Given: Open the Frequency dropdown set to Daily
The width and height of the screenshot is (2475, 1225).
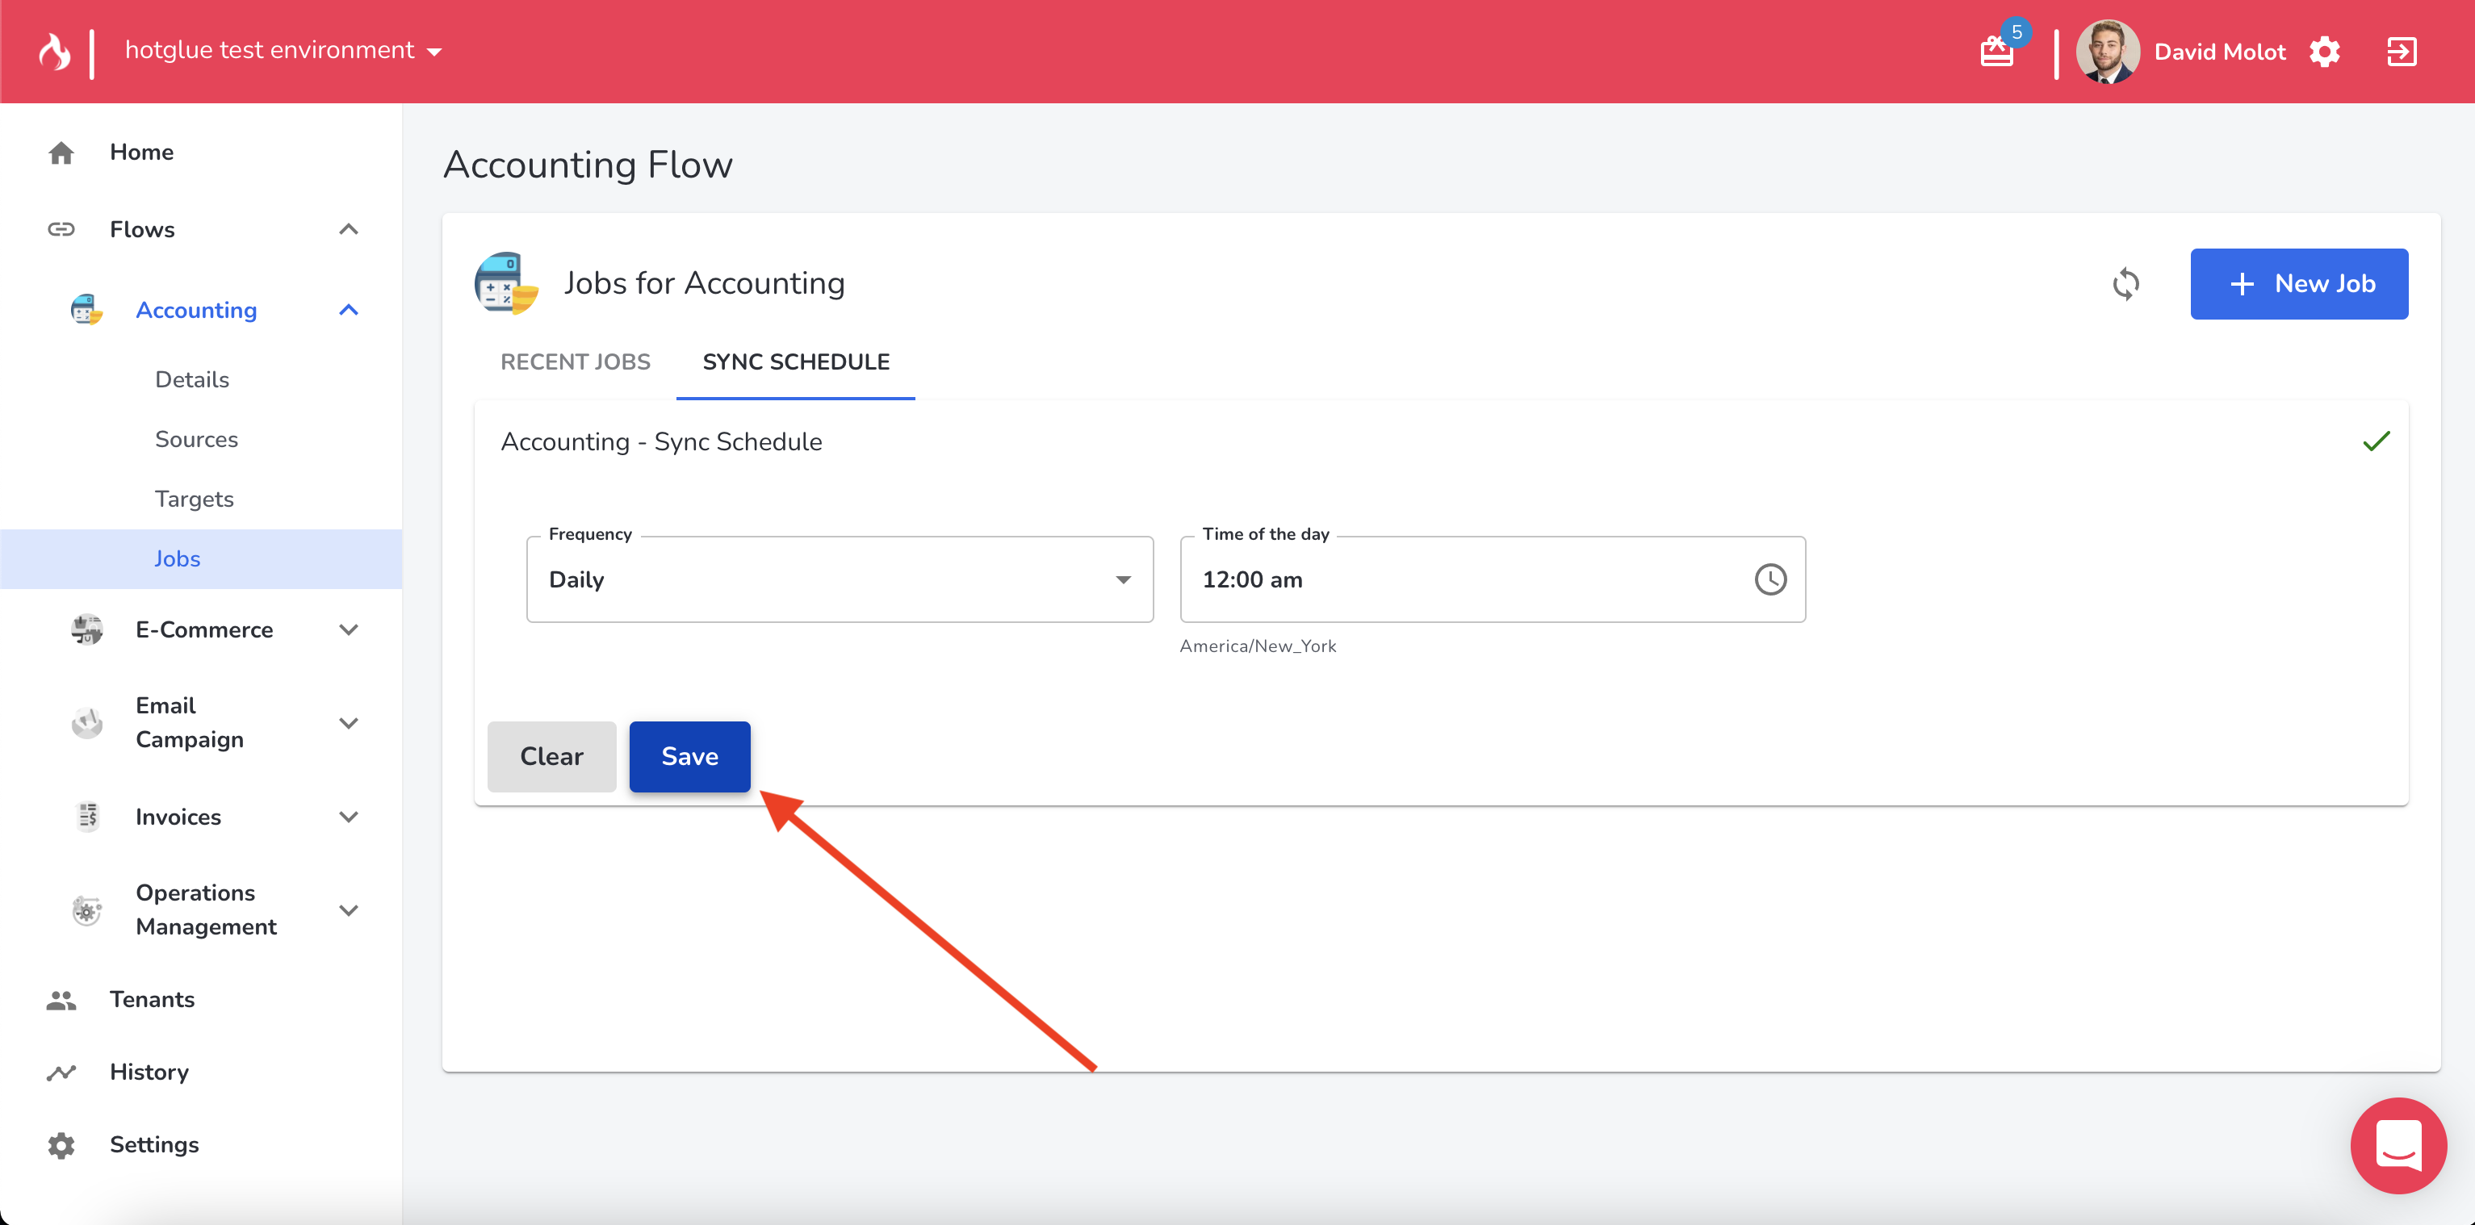Looking at the screenshot, I should 840,579.
